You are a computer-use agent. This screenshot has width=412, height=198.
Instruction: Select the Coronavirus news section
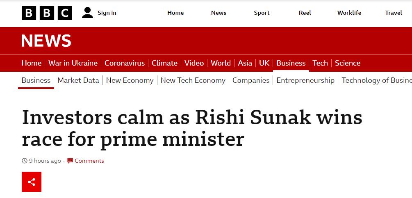click(x=125, y=63)
